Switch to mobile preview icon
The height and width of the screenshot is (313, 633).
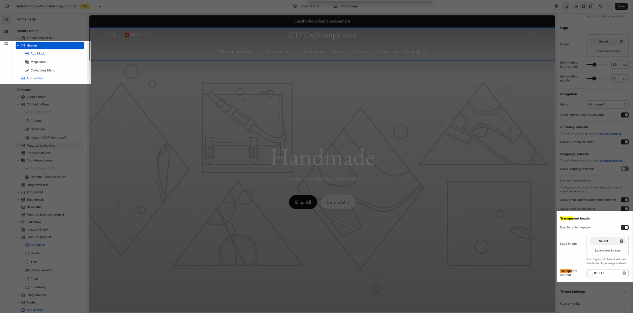(584, 6)
